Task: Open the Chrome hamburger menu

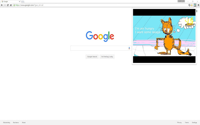Action: (x=198, y=5)
